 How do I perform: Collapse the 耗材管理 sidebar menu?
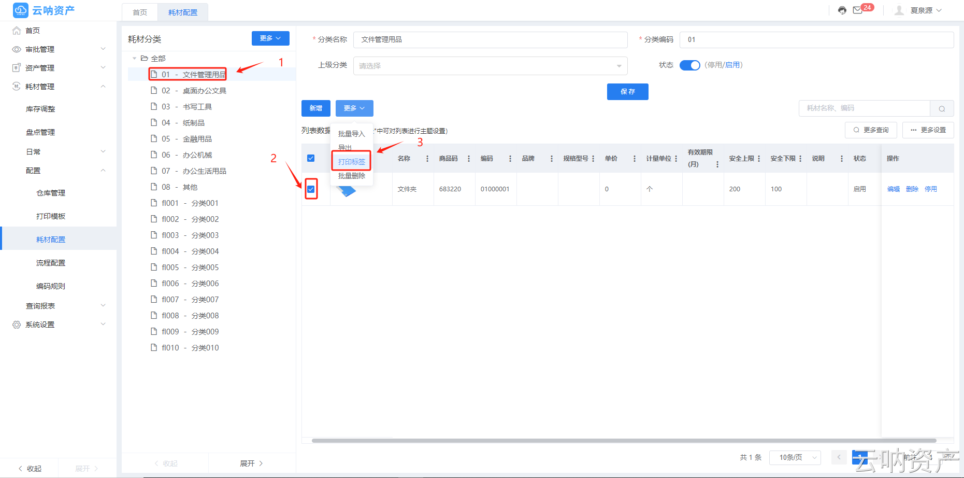coord(103,87)
